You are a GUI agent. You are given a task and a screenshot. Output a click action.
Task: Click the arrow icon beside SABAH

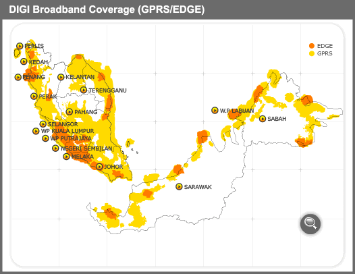pos(263,119)
